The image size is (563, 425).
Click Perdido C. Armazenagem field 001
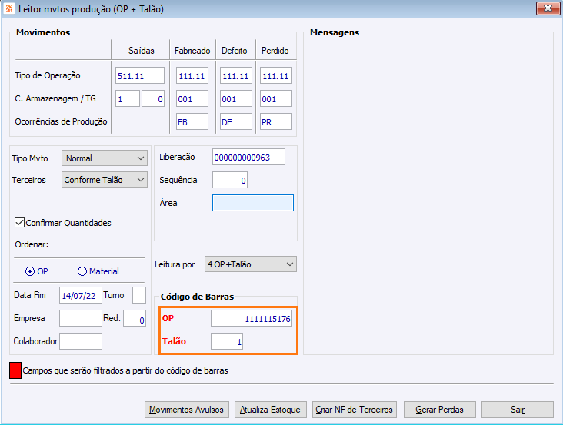click(x=276, y=98)
